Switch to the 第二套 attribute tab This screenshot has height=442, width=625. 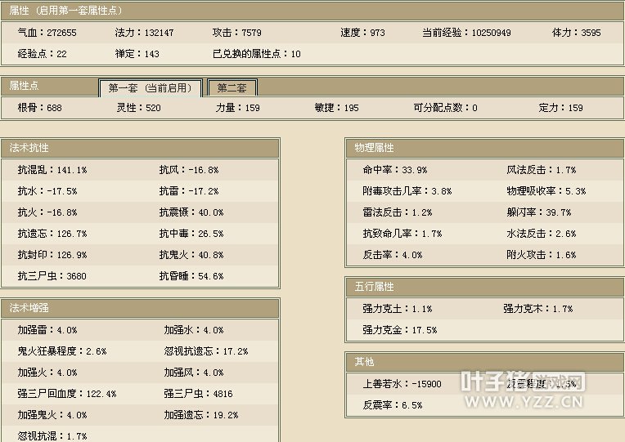(232, 88)
